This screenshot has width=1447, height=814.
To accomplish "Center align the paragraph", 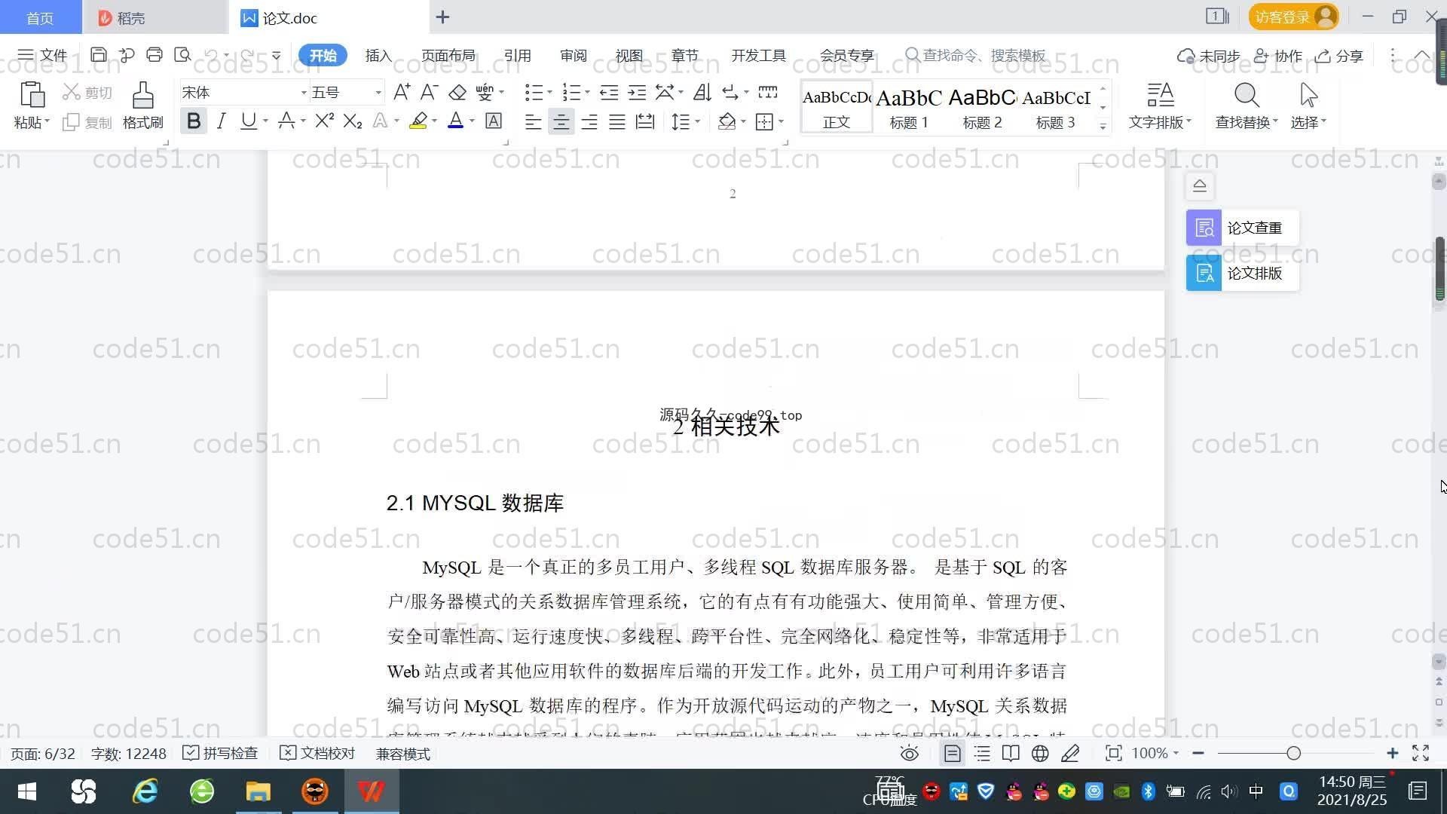I will tap(561, 121).
